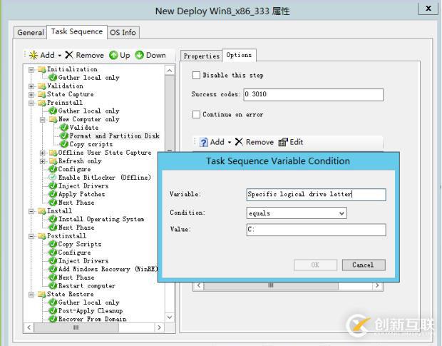Viewport: 442px width, 346px height.
Task: Click the Add star icon in sequence toolbar
Action: (34, 55)
